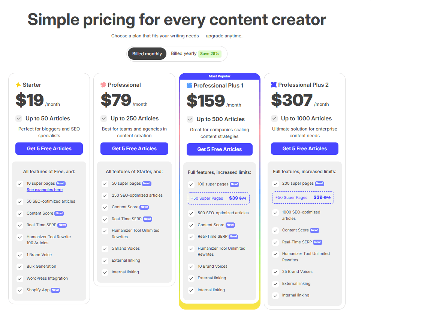Image resolution: width=446 pixels, height=329 pixels.
Task: Switch to Billed yearly pricing
Action: pyautogui.click(x=184, y=53)
